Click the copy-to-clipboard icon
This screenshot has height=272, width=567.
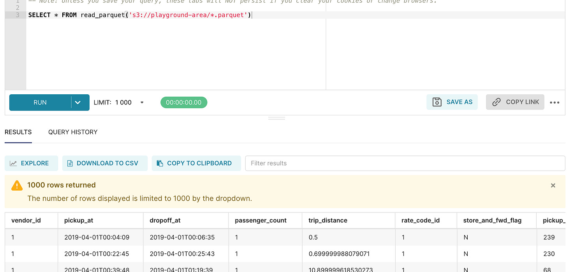point(160,163)
